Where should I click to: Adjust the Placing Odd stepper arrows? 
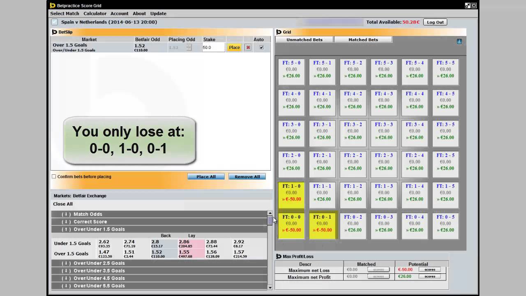[x=189, y=47]
